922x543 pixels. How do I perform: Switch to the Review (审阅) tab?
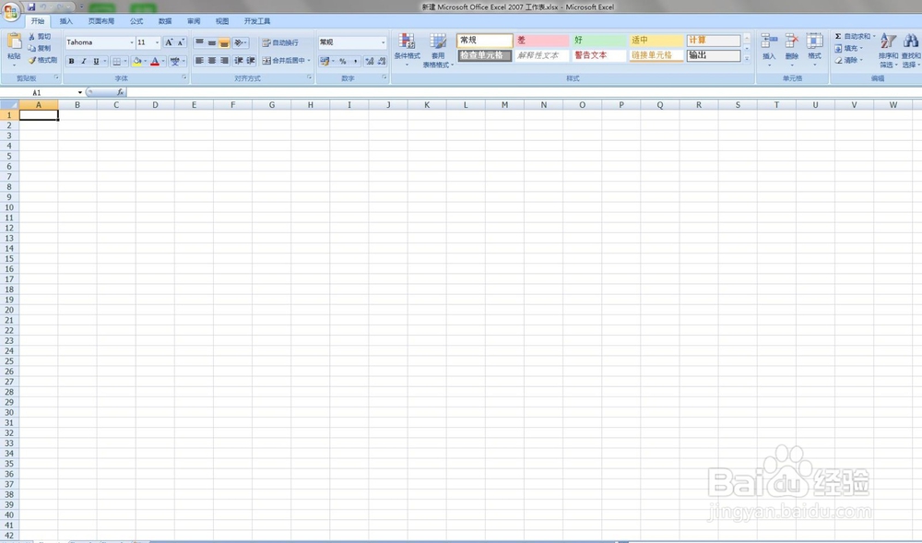[194, 21]
